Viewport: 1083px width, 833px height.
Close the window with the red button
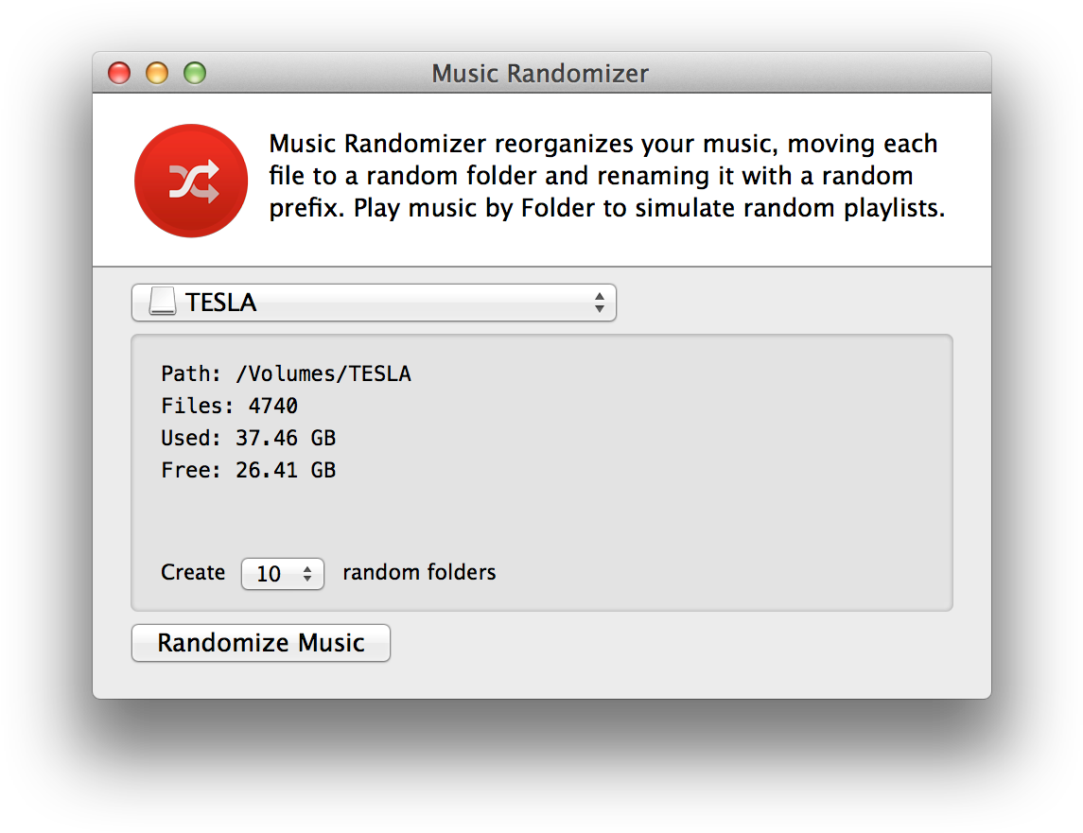[119, 73]
